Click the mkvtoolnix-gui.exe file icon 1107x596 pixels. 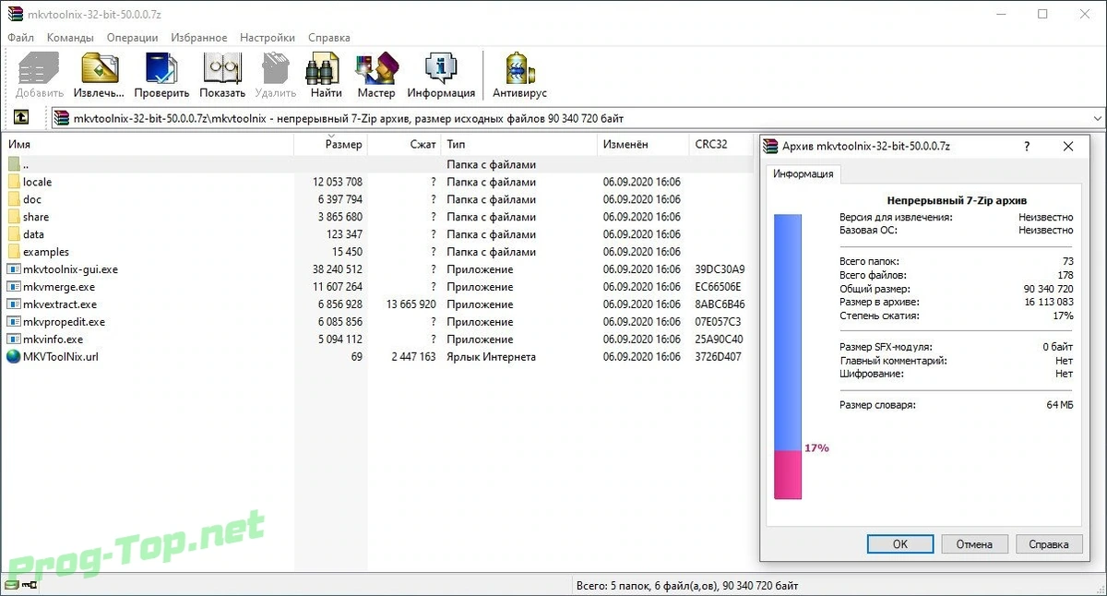click(14, 269)
